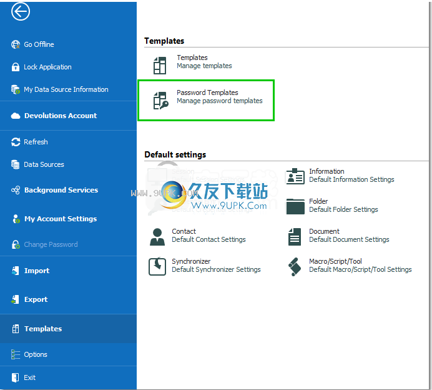The image size is (432, 390).
Task: Open Templates 'Manage templates' entry
Action: (193, 66)
